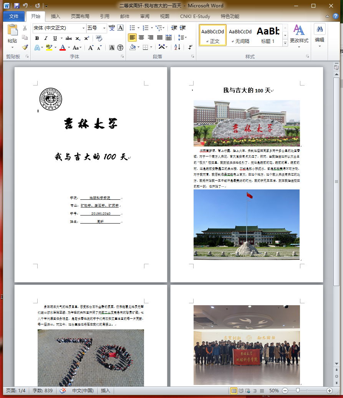Screen dimensions: 343x398
Task: Toggle Underline formatting
Action: click(55, 38)
